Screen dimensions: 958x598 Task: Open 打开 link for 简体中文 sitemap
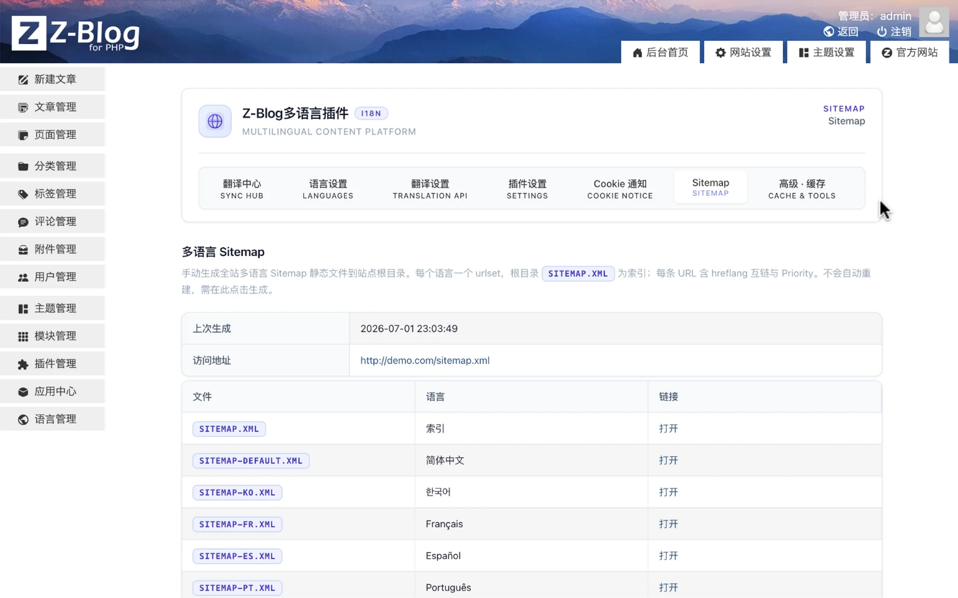(x=668, y=460)
